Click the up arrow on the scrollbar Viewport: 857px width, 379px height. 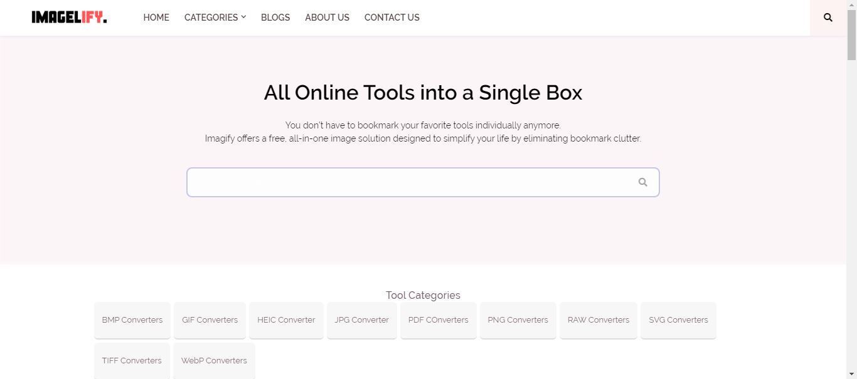click(852, 5)
